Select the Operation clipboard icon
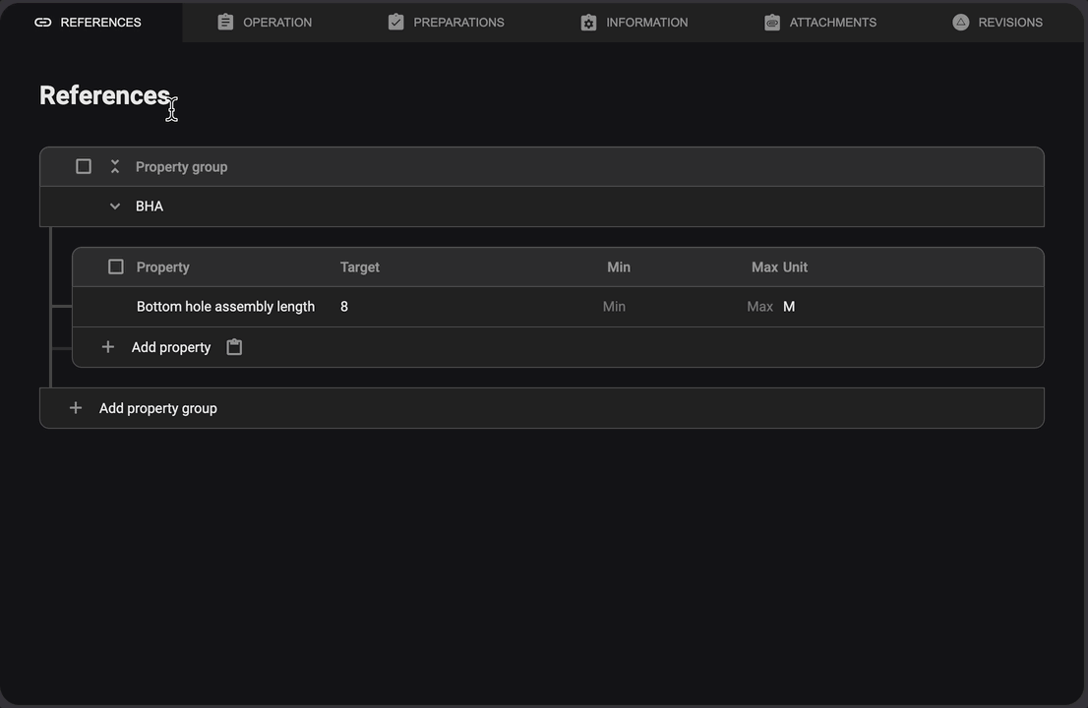This screenshot has height=708, width=1088. [x=225, y=21]
